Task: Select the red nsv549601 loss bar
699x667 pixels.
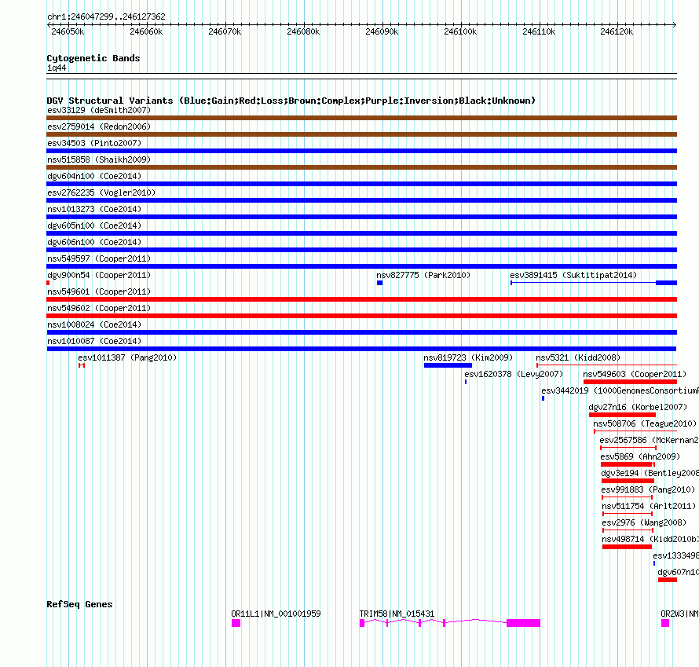Action: tap(361, 299)
